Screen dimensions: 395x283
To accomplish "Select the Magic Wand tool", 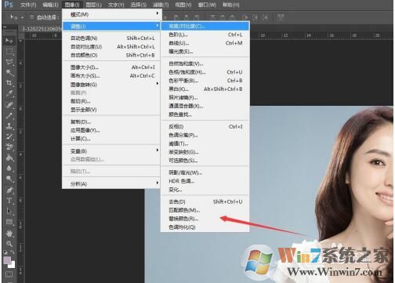I will click(x=9, y=73).
